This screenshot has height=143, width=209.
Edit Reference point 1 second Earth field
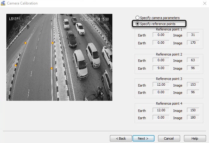pos(161,43)
